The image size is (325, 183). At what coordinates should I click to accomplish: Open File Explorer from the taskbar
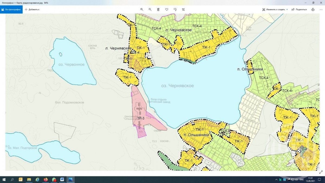(x=29, y=179)
